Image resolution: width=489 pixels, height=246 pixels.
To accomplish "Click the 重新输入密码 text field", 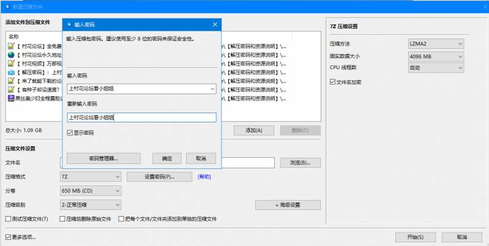I will tap(141, 117).
